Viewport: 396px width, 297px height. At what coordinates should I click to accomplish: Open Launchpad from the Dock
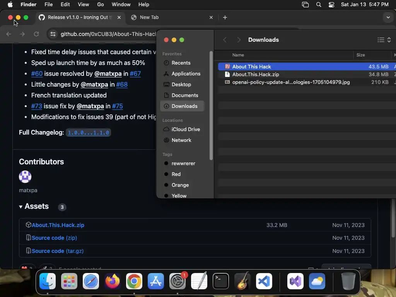pyautogui.click(x=69, y=281)
